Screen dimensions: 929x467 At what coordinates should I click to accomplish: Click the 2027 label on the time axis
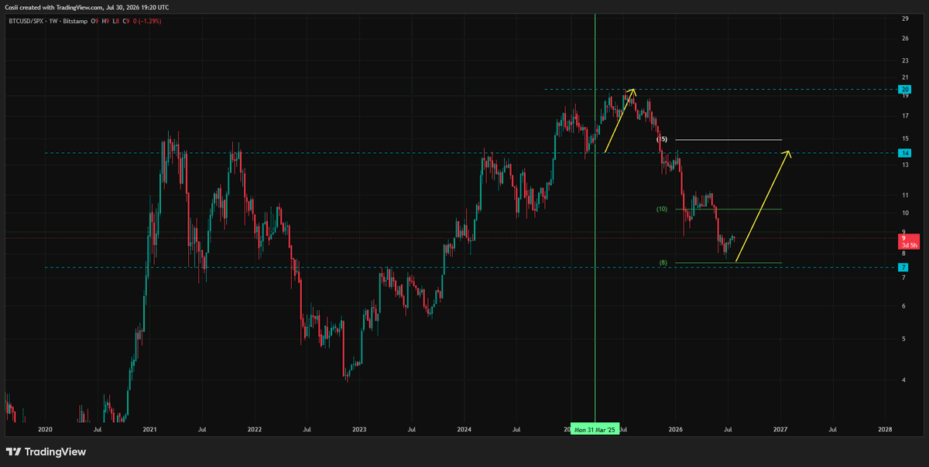pyautogui.click(x=780, y=429)
